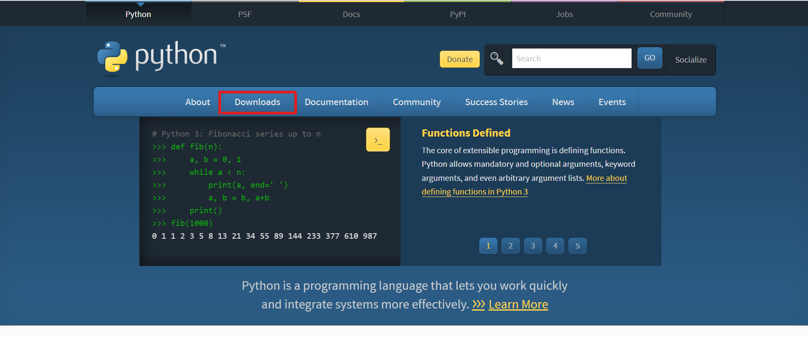Screen dimensions: 808x337
Task: Open the Documentation navigation menu
Action: click(336, 102)
